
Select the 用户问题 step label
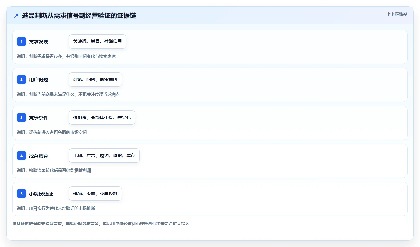pos(39,79)
